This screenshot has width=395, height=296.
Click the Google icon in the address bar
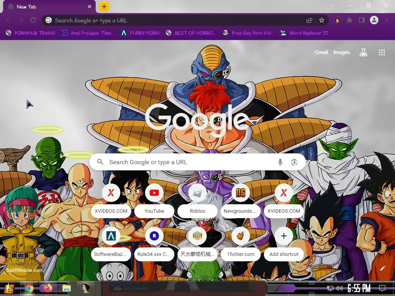(49, 20)
